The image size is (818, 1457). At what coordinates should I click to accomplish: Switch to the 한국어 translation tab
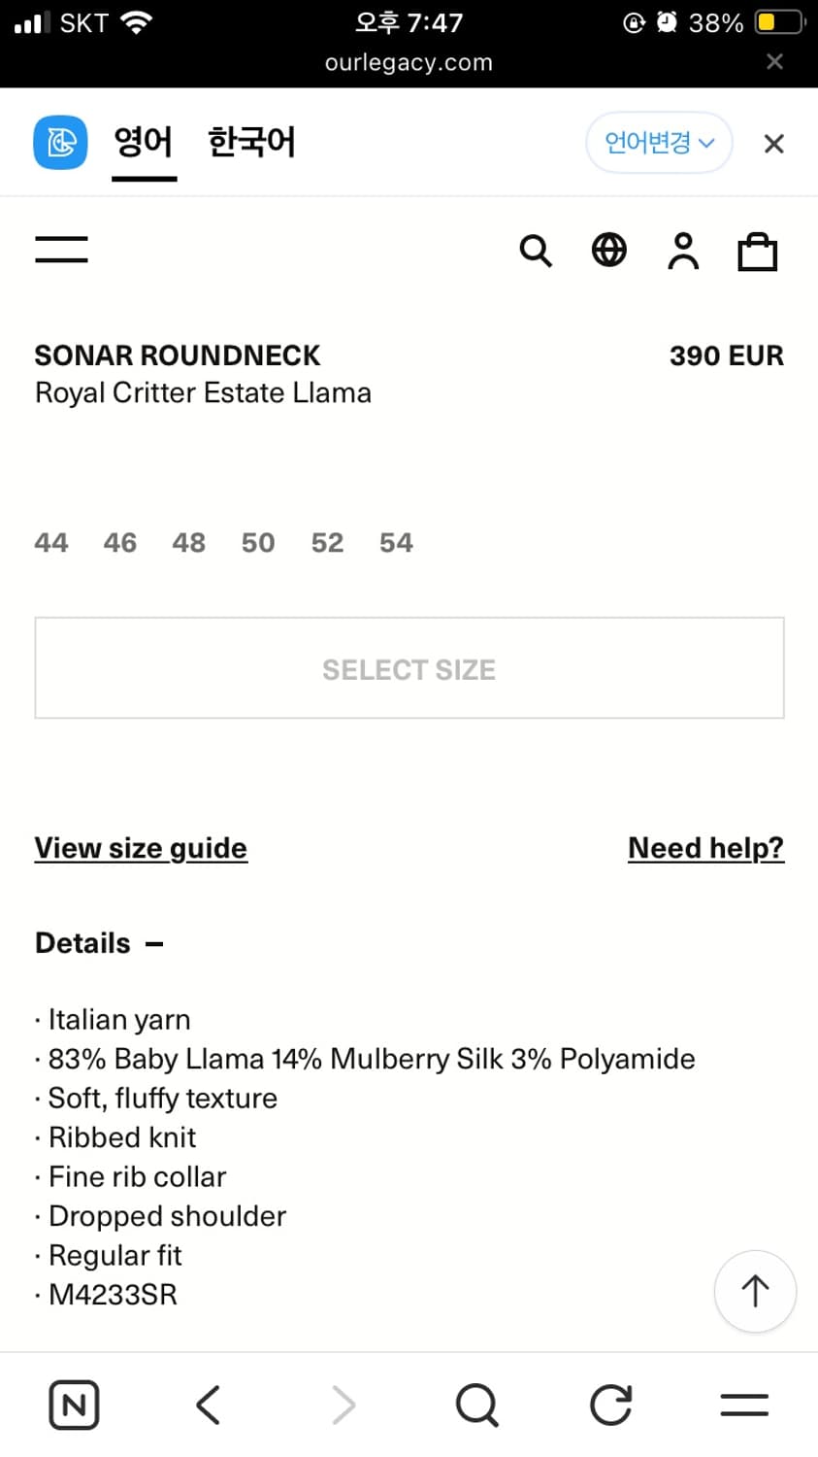tap(251, 143)
